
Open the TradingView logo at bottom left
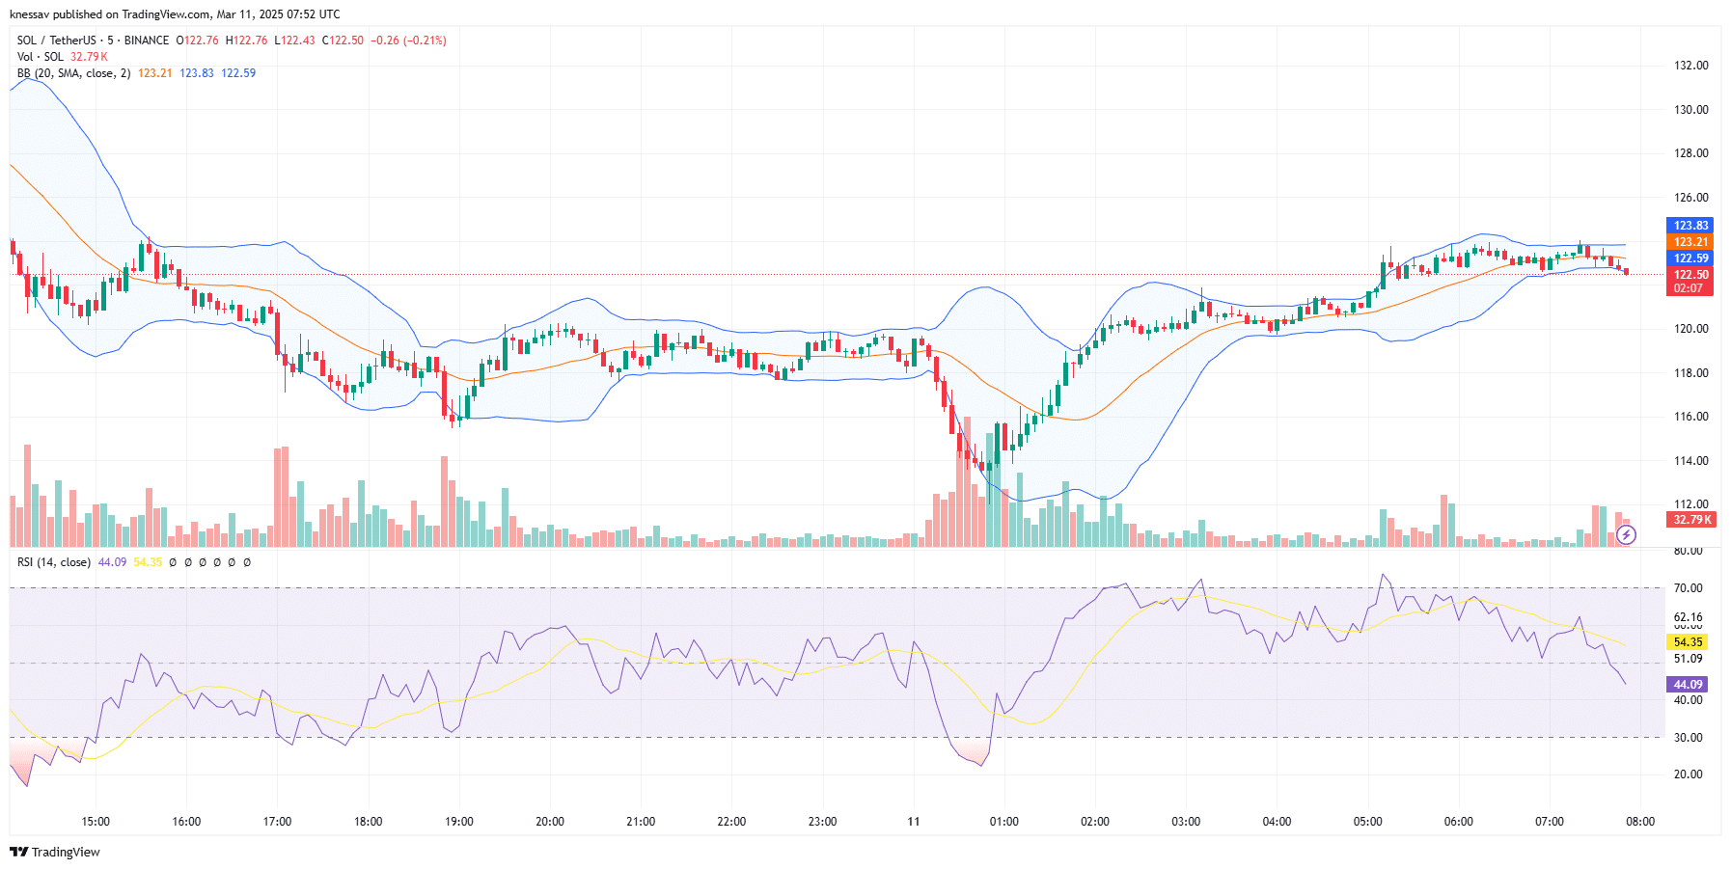click(55, 852)
